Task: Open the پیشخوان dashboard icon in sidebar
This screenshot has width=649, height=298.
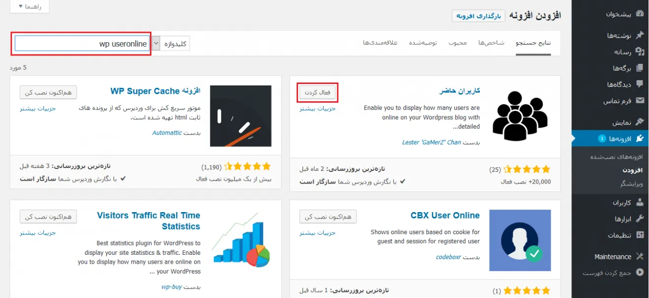Action: point(640,14)
